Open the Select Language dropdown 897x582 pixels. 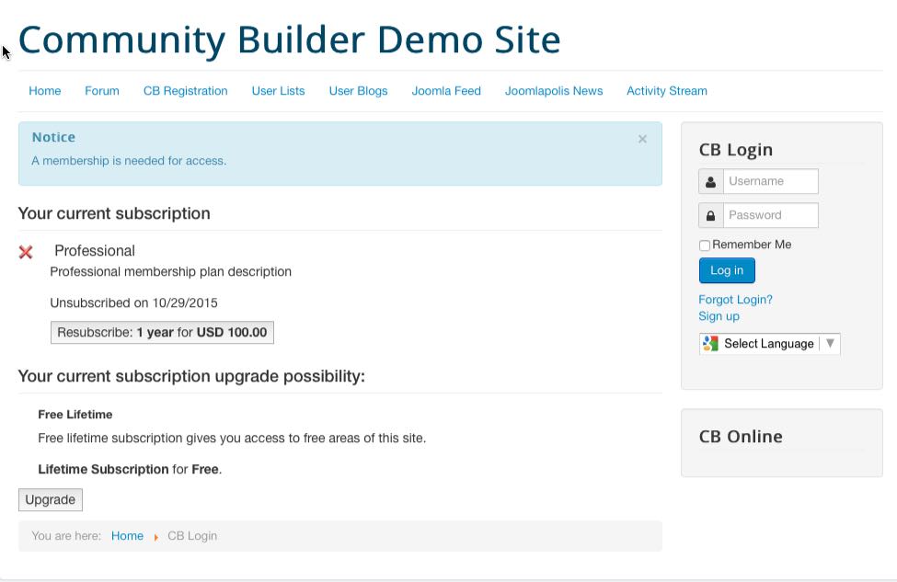[x=769, y=344]
